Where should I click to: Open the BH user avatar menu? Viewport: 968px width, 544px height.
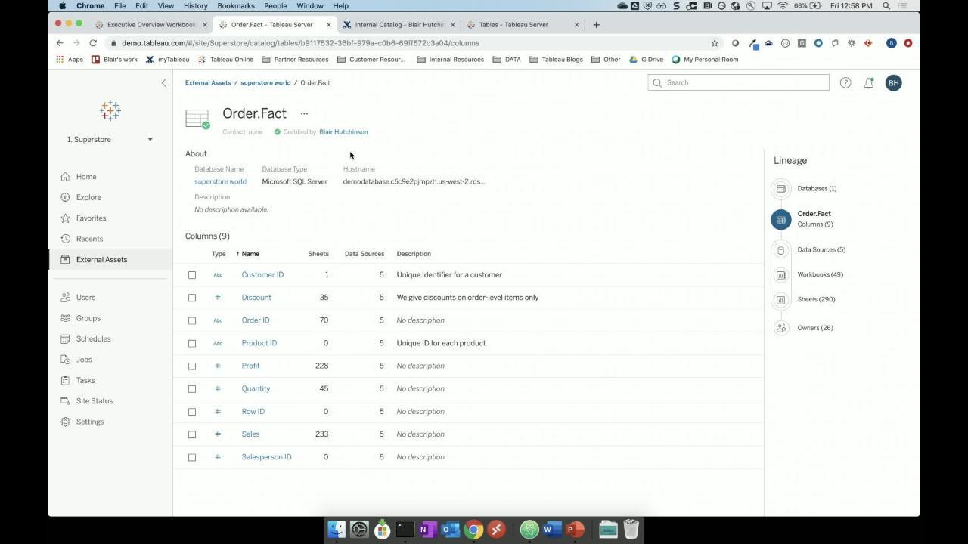pos(893,83)
